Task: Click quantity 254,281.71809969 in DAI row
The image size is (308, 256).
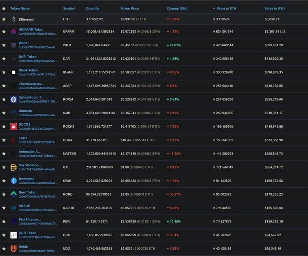Action: [100, 167]
